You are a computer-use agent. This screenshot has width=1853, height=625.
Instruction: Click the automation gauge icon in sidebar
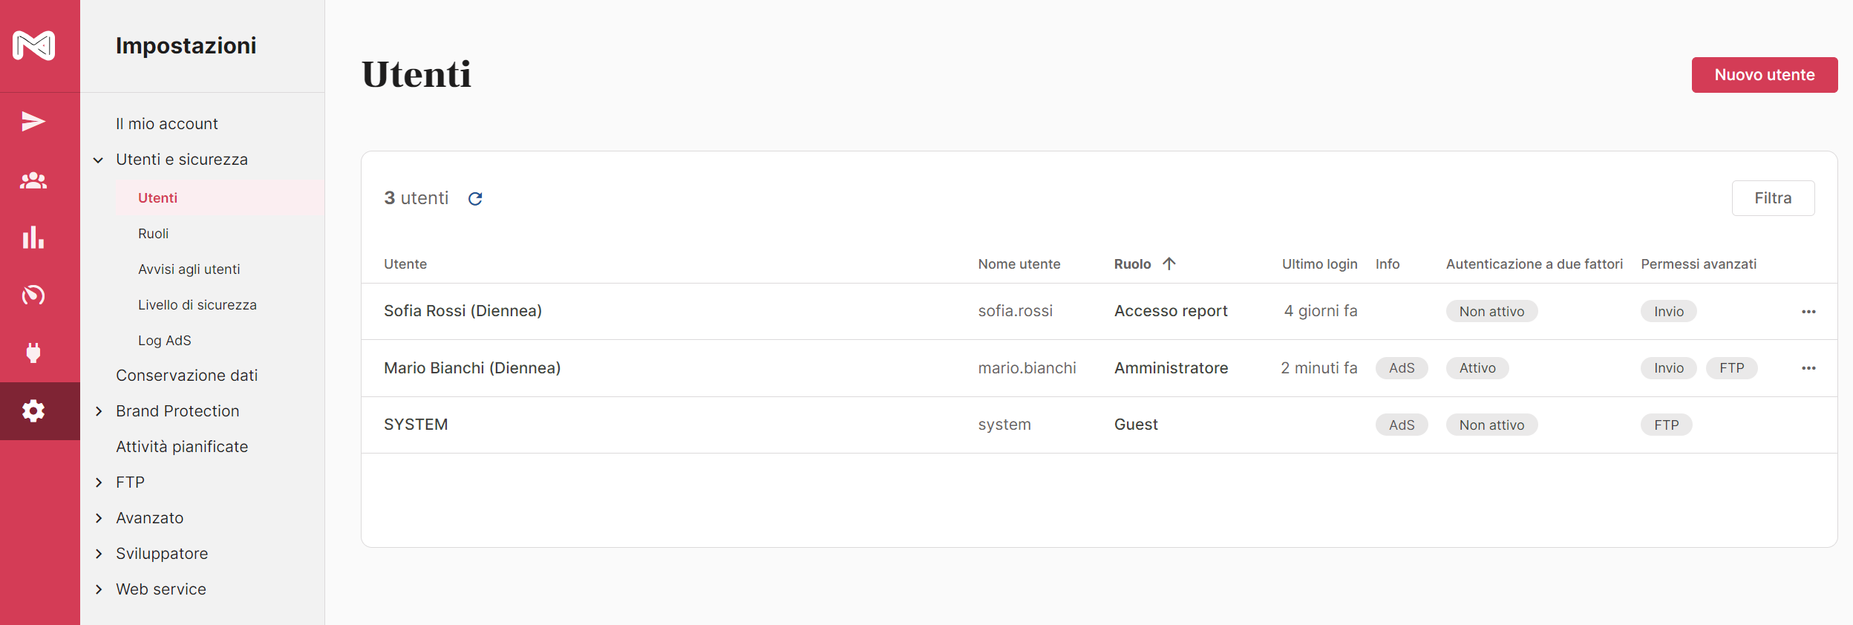(x=33, y=295)
